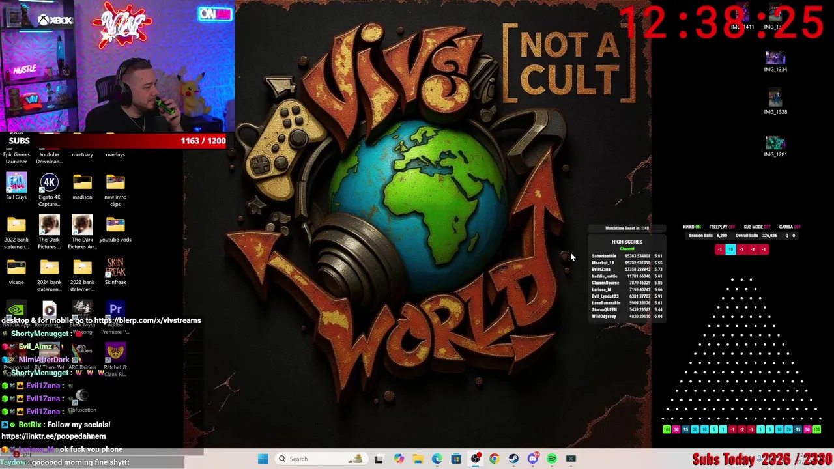
Task: Click Sabertoothie row in high scores
Action: 627,256
